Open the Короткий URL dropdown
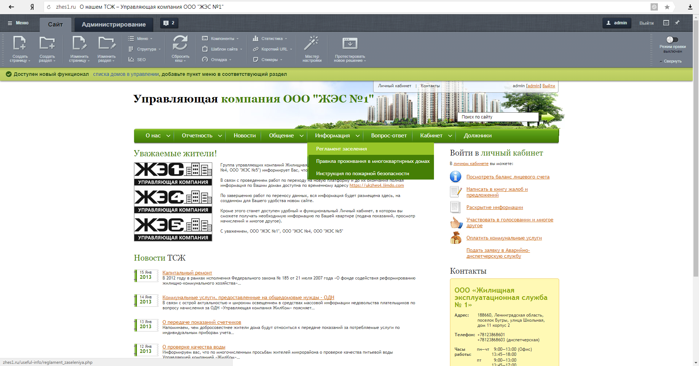Image resolution: width=699 pixels, height=366 pixels. pos(272,49)
